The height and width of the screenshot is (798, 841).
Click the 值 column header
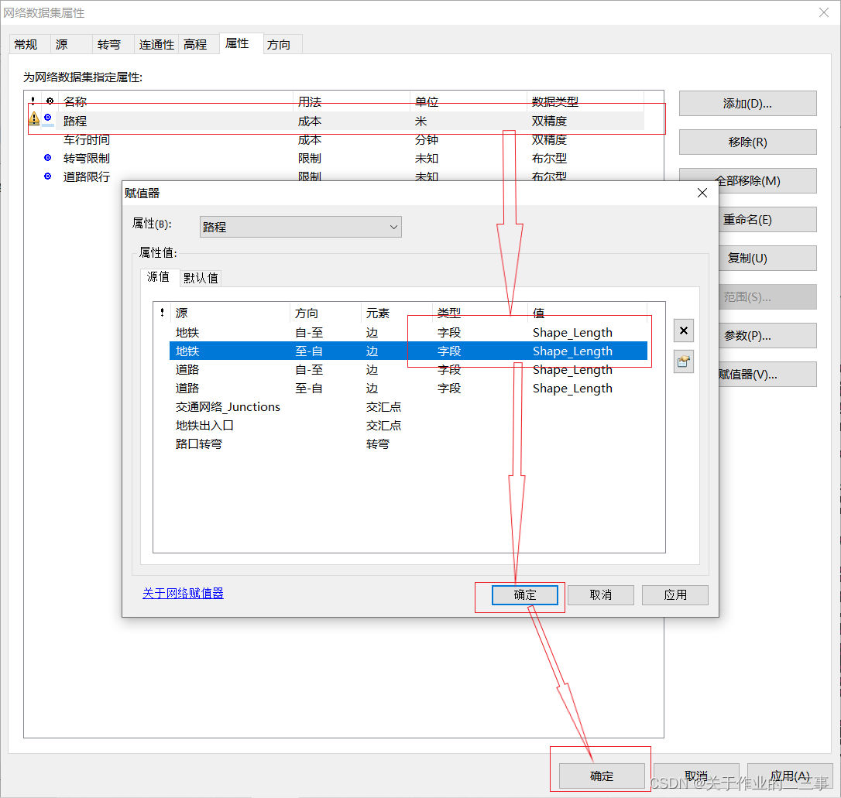click(587, 313)
